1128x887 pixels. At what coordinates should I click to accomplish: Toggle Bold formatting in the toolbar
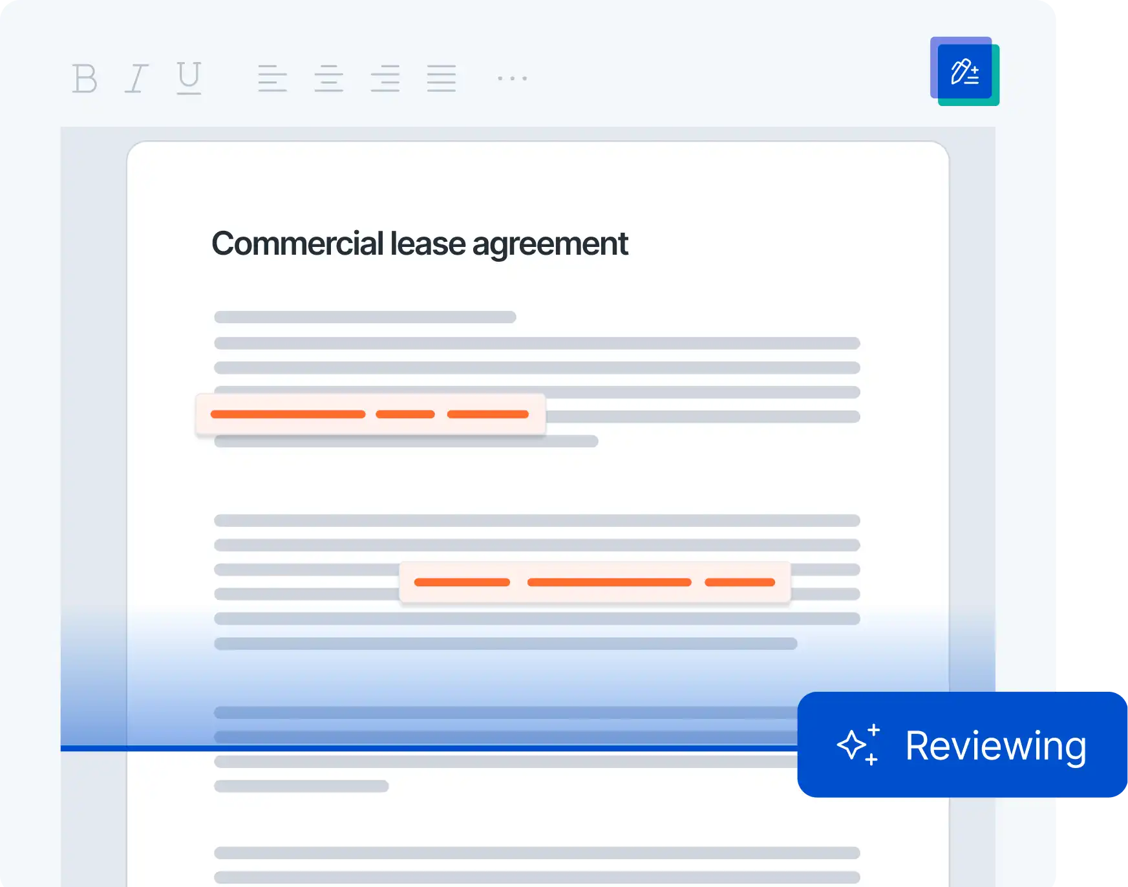point(85,78)
